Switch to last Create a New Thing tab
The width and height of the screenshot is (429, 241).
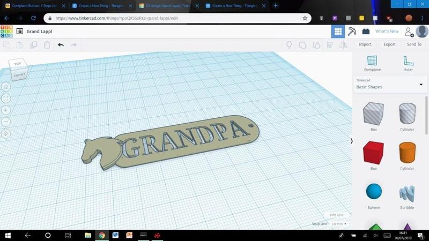tap(235, 6)
